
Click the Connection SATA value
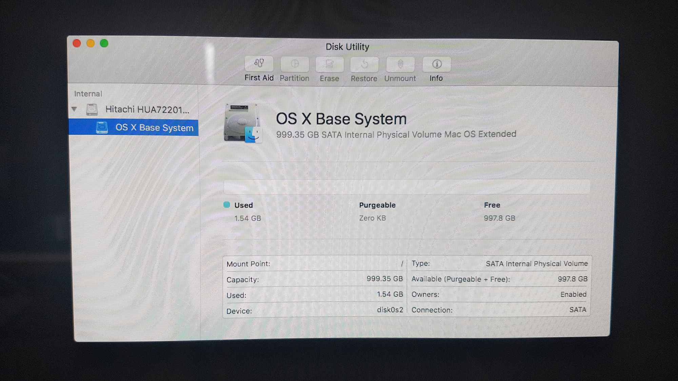(x=578, y=310)
